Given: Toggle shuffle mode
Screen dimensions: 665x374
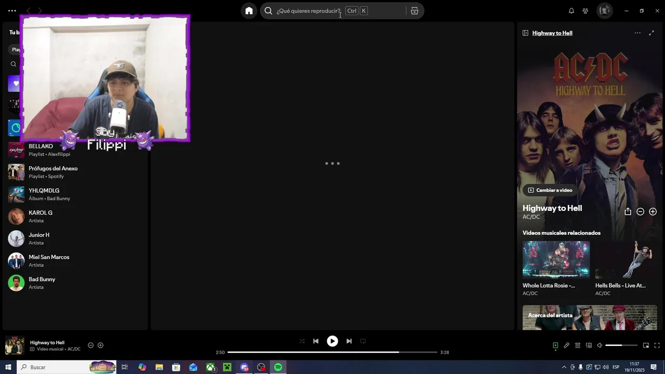Looking at the screenshot, I should [x=302, y=341].
